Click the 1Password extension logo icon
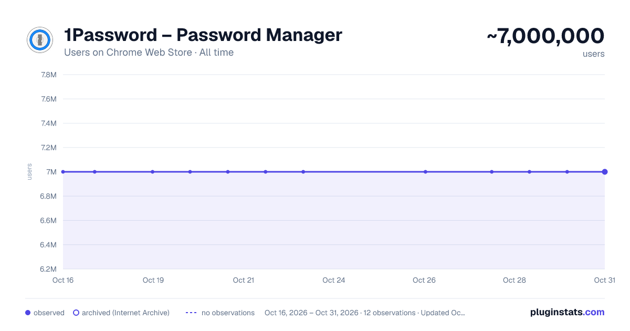The image size is (630, 331). [40, 40]
